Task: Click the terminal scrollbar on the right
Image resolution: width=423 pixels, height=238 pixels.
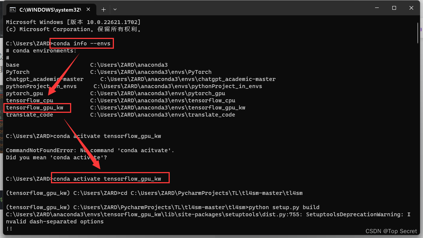Action: (417, 33)
